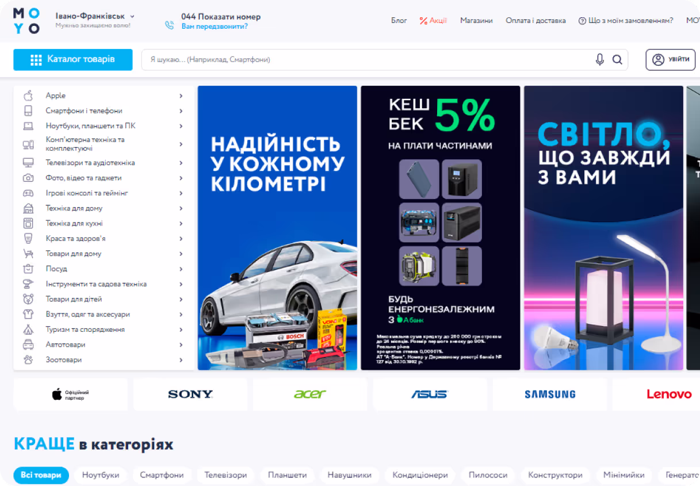Click the MOYO logo

tap(26, 21)
